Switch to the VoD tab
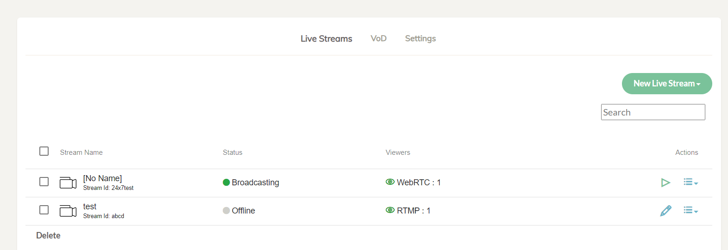The image size is (728, 250). [x=378, y=38]
